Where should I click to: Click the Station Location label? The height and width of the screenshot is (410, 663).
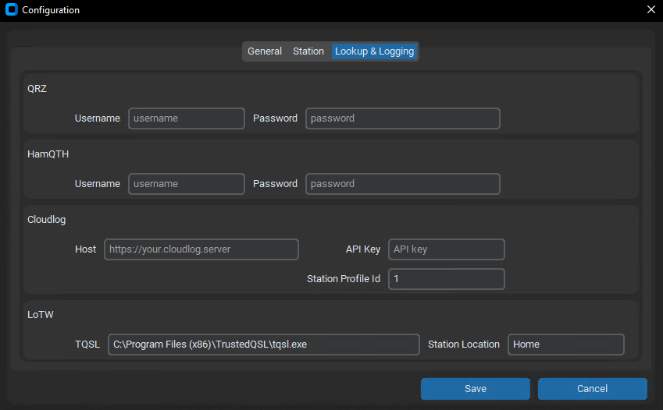click(463, 344)
